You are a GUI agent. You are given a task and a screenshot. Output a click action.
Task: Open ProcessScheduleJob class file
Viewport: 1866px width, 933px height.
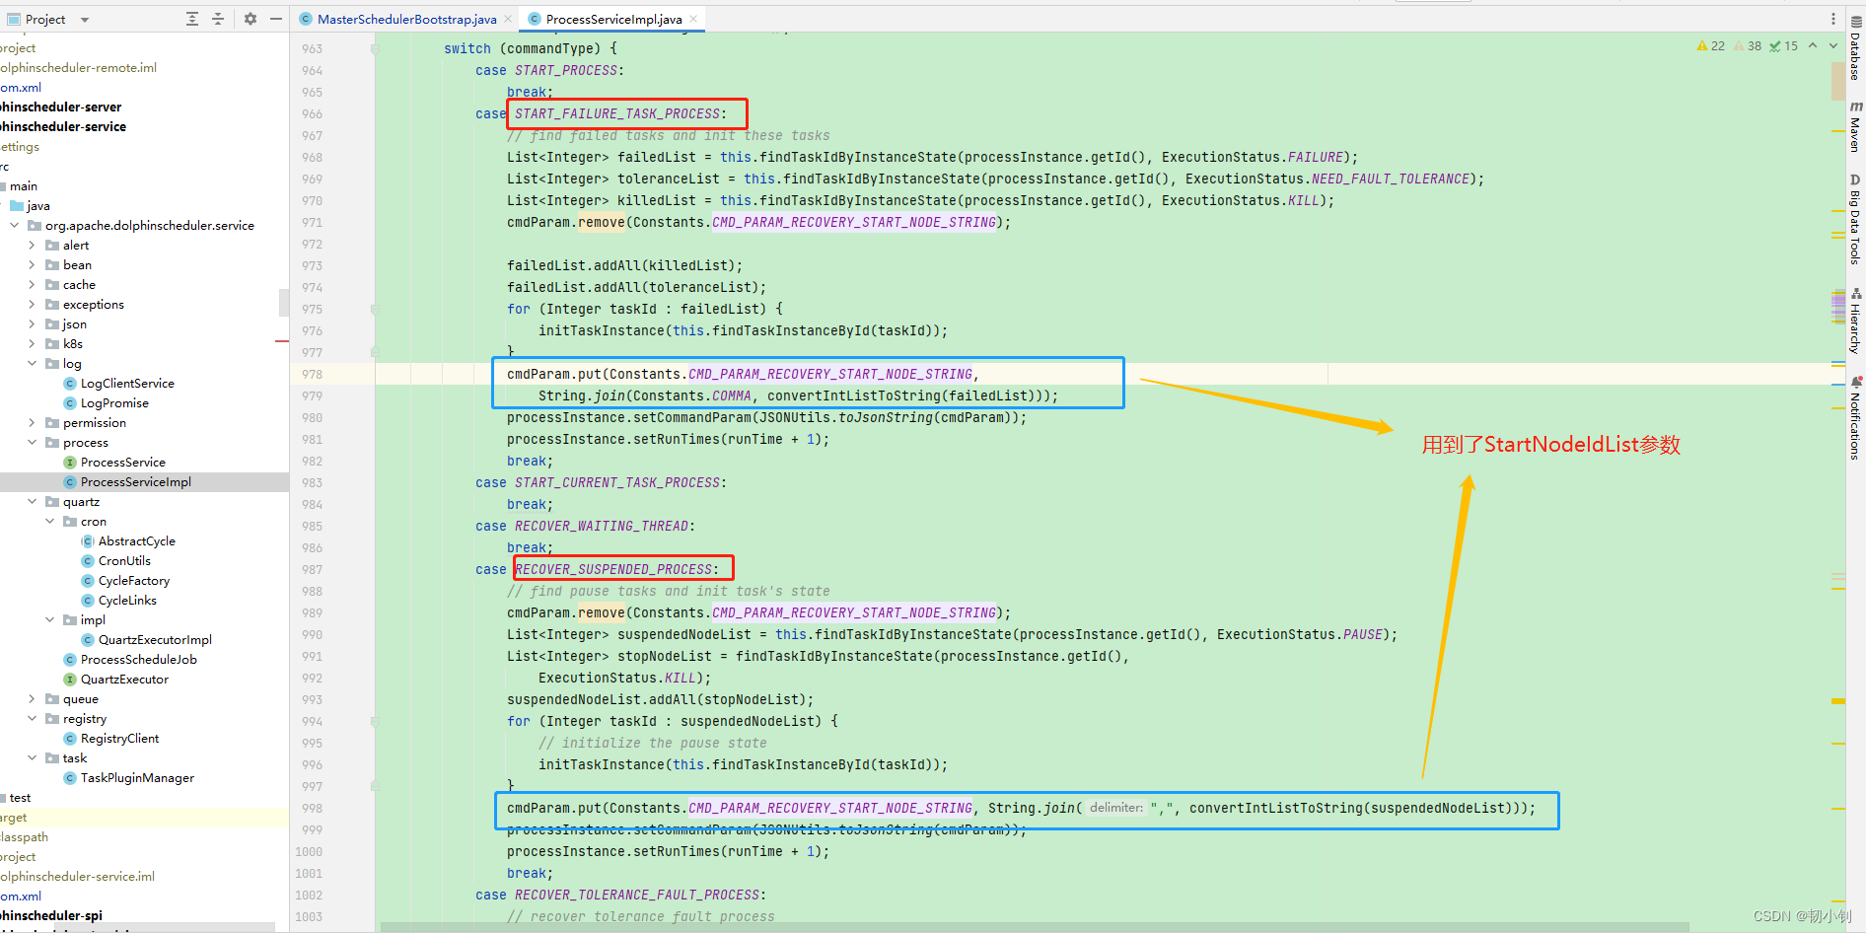point(139,660)
